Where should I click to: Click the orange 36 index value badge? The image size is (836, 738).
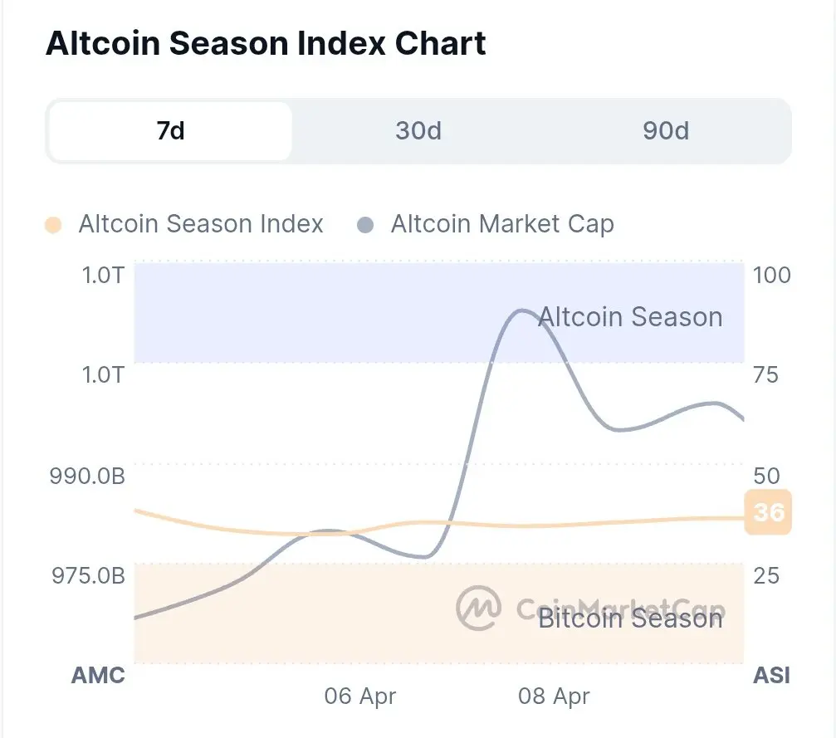pyautogui.click(x=768, y=512)
